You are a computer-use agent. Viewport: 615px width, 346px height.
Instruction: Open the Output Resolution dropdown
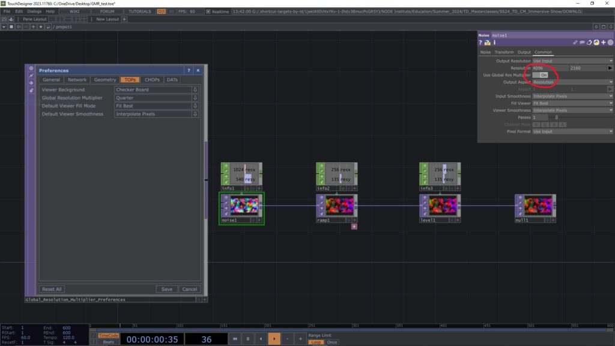(572, 61)
